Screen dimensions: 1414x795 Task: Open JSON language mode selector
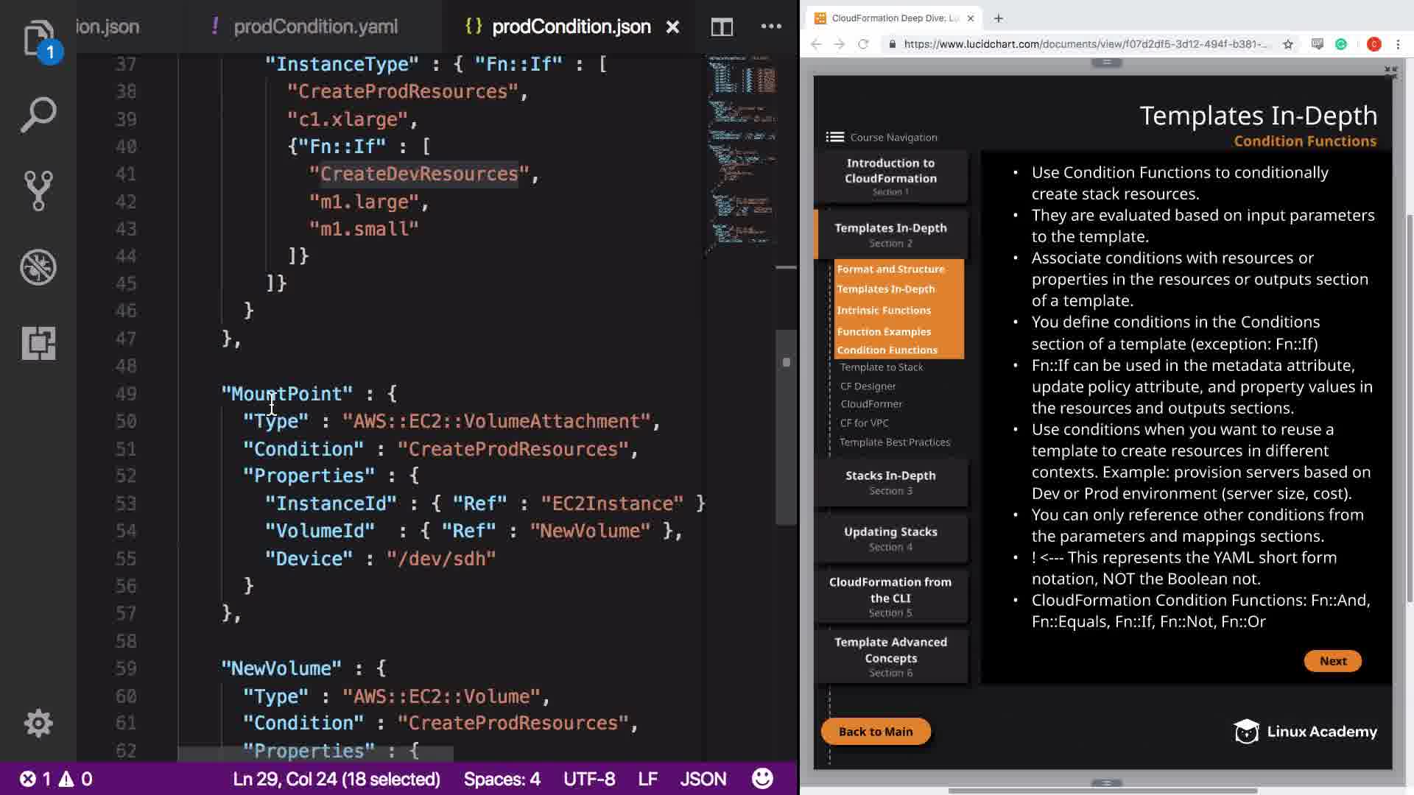703,779
